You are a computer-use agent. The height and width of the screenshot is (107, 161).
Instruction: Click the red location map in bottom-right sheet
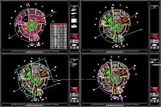(154, 90)
